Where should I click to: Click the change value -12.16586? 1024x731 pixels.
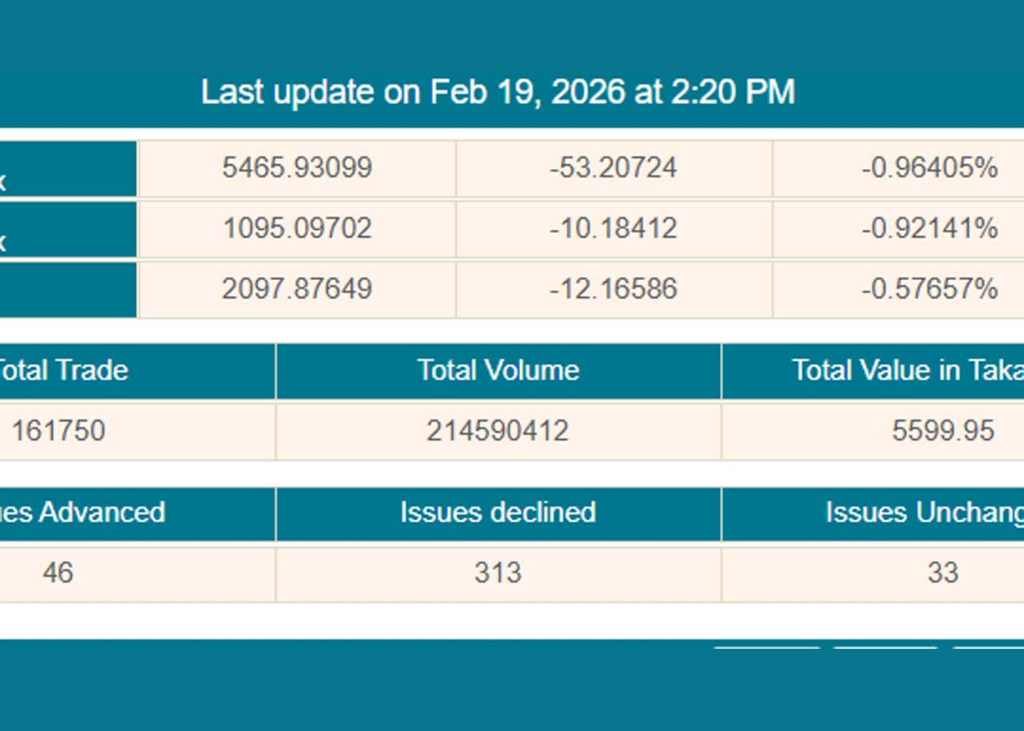coord(613,289)
